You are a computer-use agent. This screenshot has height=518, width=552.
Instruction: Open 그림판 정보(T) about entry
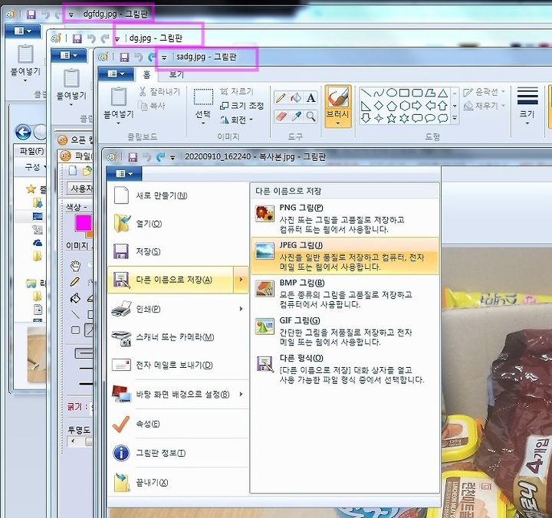click(x=178, y=454)
